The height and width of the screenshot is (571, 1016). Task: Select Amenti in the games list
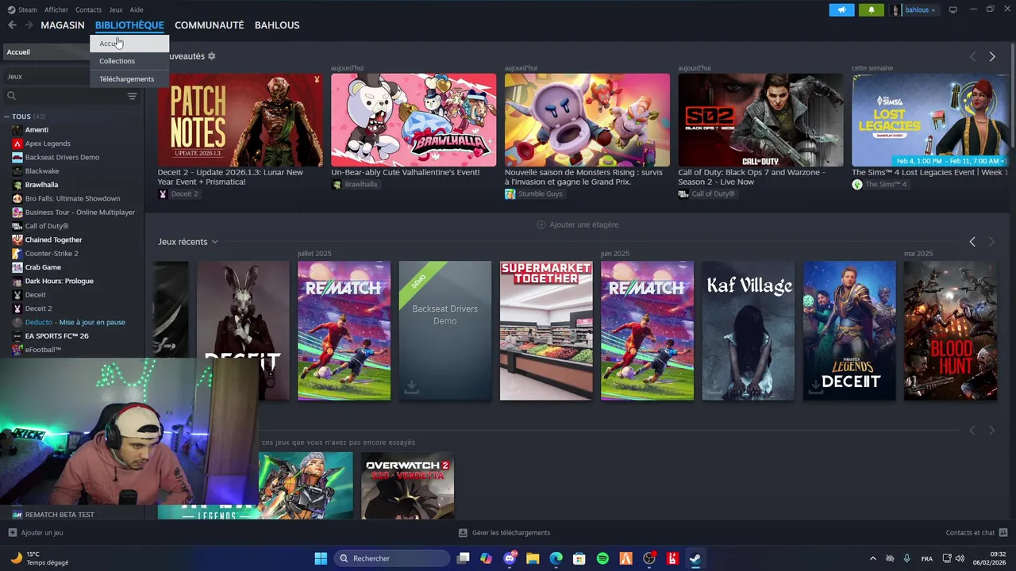[37, 130]
